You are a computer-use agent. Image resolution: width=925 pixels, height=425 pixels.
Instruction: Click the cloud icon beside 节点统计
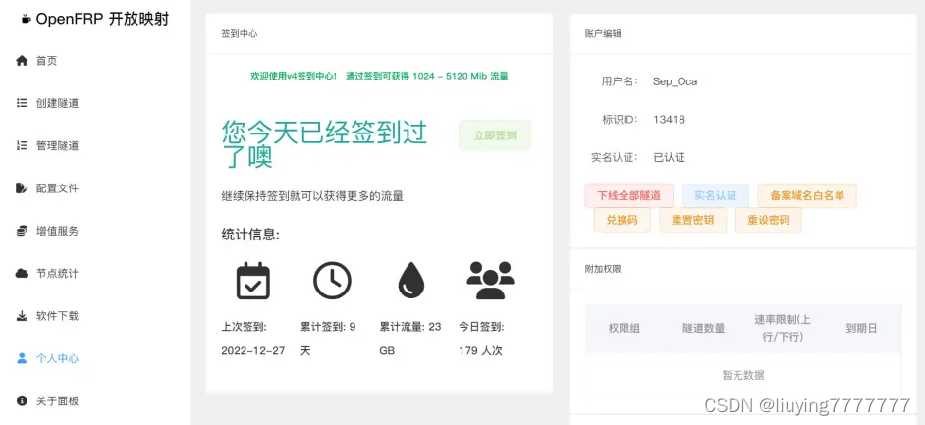22,273
